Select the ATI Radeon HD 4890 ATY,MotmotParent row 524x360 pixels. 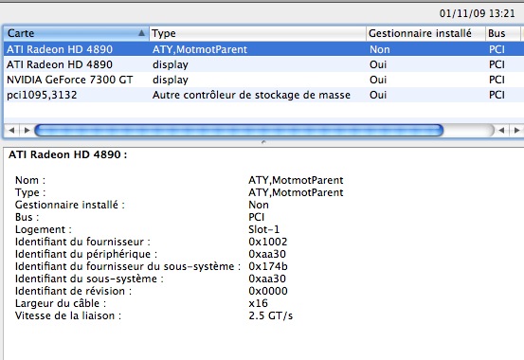(263, 49)
